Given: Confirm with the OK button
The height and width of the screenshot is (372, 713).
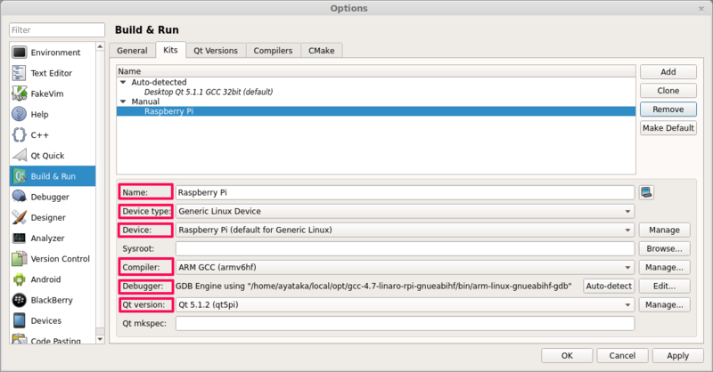Looking at the screenshot, I should 567,356.
